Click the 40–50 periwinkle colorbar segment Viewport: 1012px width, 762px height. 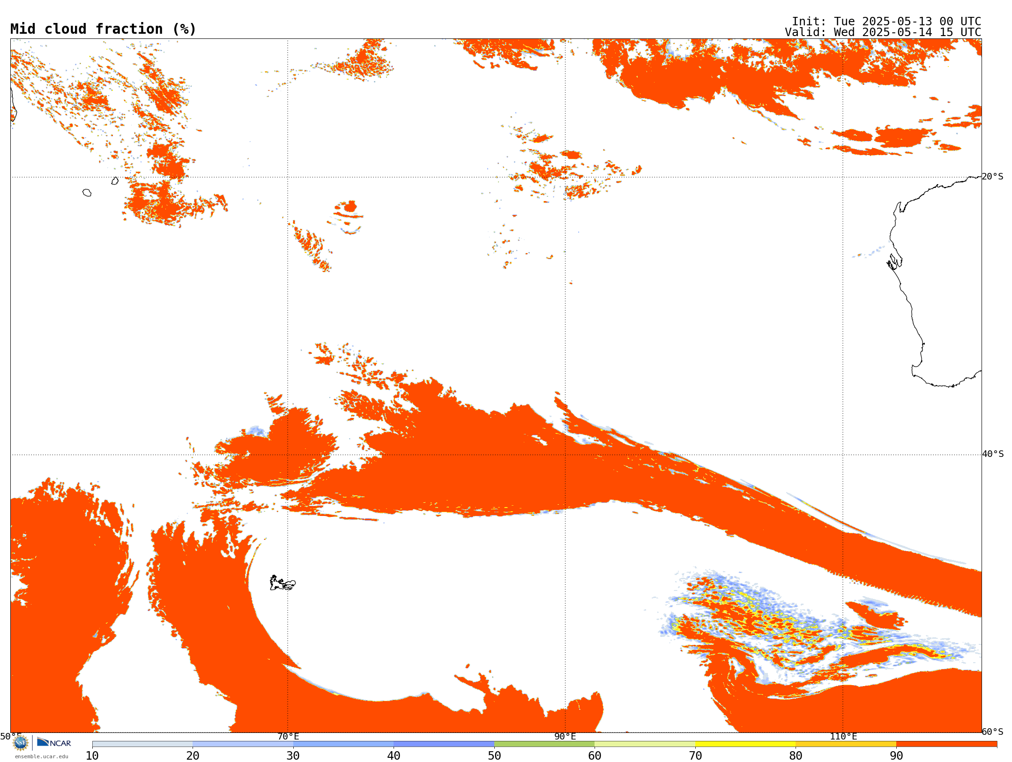click(x=444, y=744)
